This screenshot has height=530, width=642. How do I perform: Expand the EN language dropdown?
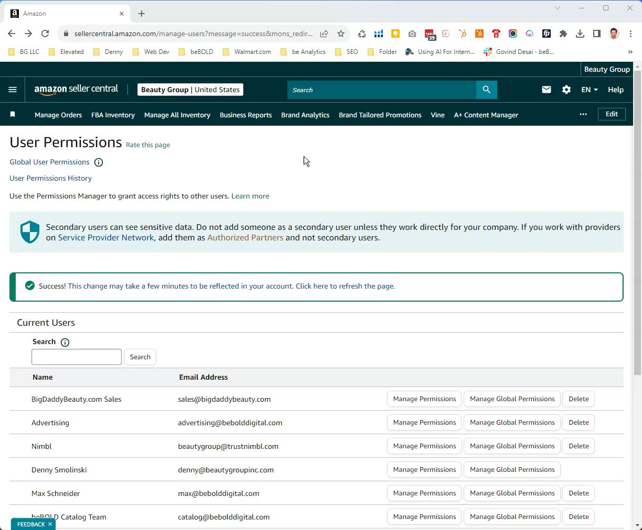point(590,90)
